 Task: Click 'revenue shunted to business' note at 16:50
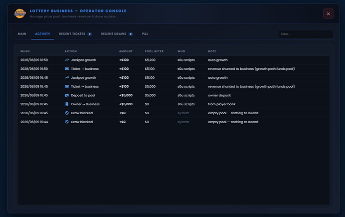coord(251,69)
